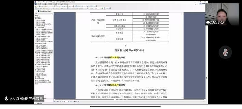This screenshot has width=242, height=109.
Task: Click microphone icon in 屏幕共享 label
Action: [x=6, y=98]
